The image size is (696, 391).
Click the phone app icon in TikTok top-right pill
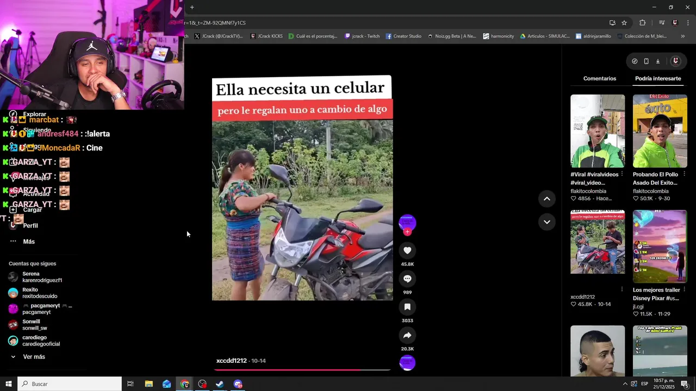[x=646, y=61]
